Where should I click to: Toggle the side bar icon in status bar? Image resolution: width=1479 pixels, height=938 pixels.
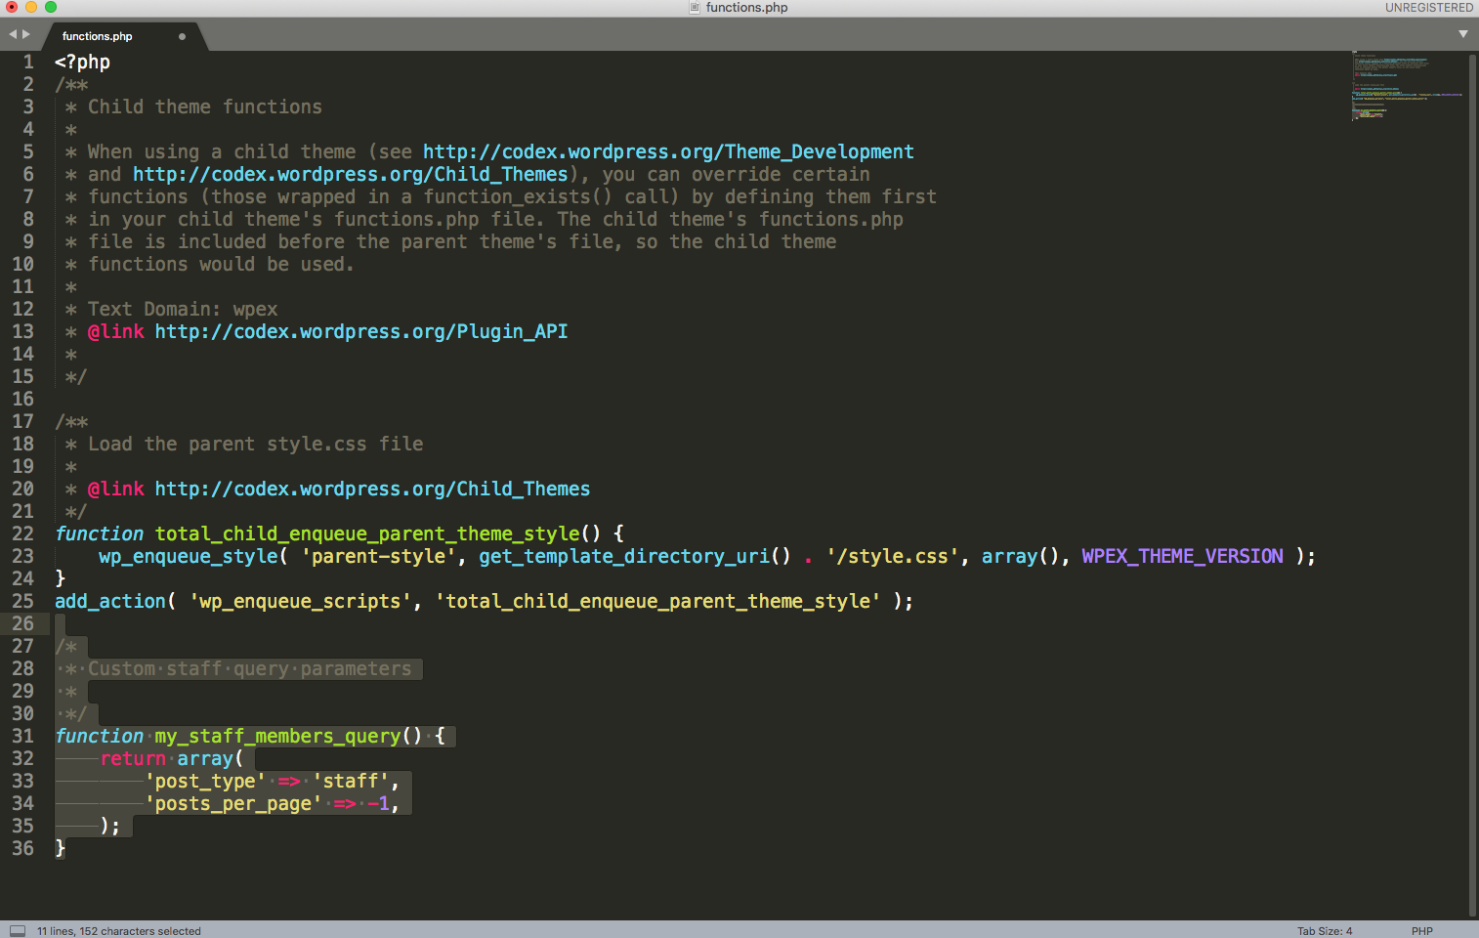(x=18, y=930)
